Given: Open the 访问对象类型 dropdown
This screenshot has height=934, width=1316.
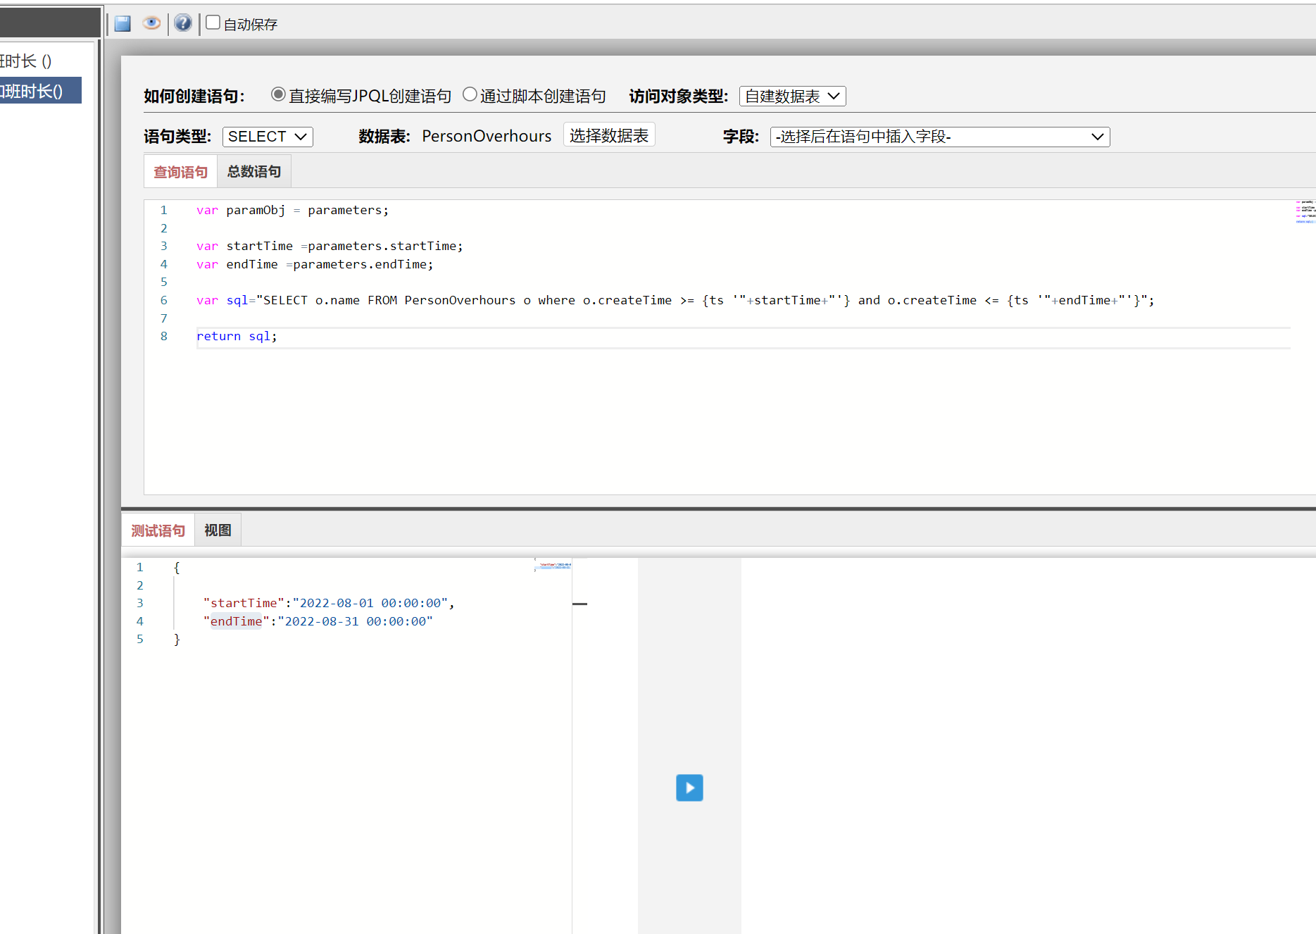Looking at the screenshot, I should (792, 96).
